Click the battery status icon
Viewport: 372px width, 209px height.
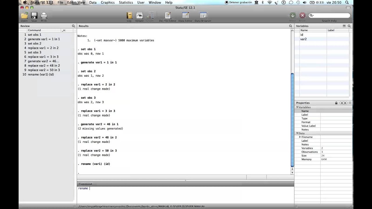pyautogui.click(x=312, y=2)
